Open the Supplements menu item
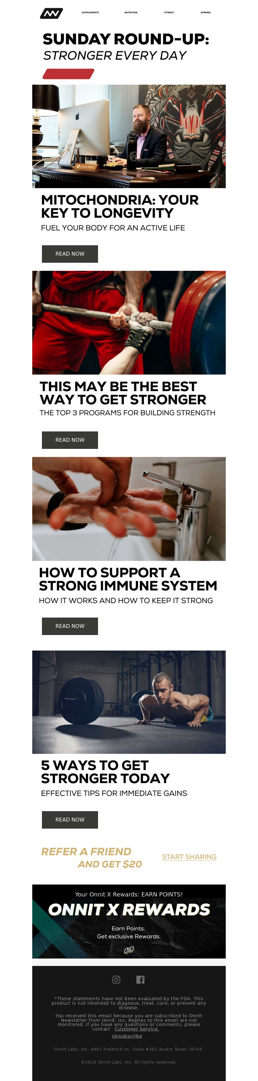Image resolution: width=258 pixels, height=1081 pixels. (x=91, y=13)
